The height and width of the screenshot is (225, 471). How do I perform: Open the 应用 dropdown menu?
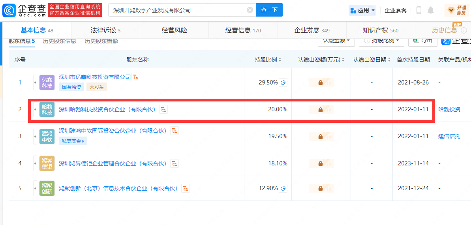tap(362, 10)
